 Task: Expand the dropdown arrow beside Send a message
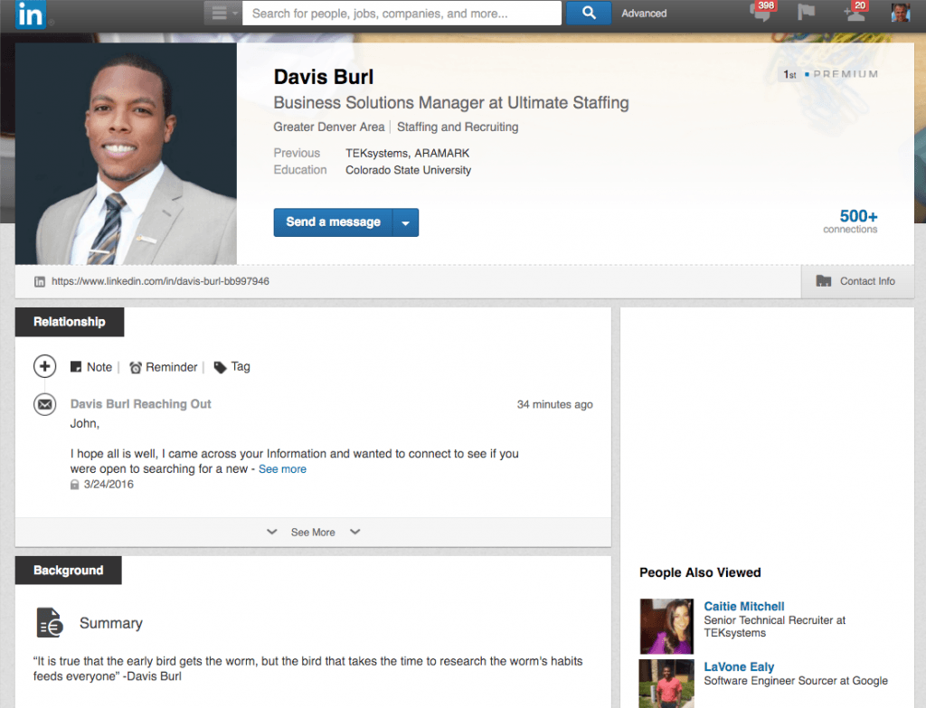point(406,222)
